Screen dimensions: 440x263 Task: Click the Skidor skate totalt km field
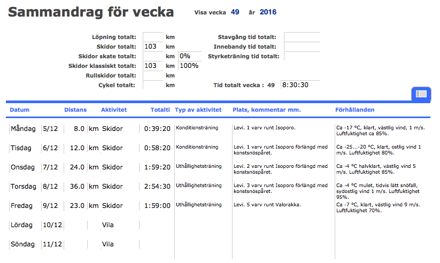click(153, 56)
